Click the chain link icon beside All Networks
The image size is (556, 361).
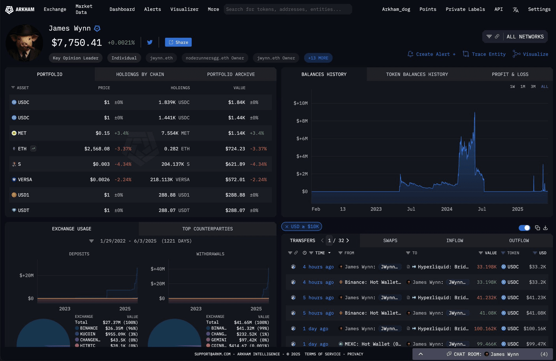[x=497, y=36]
